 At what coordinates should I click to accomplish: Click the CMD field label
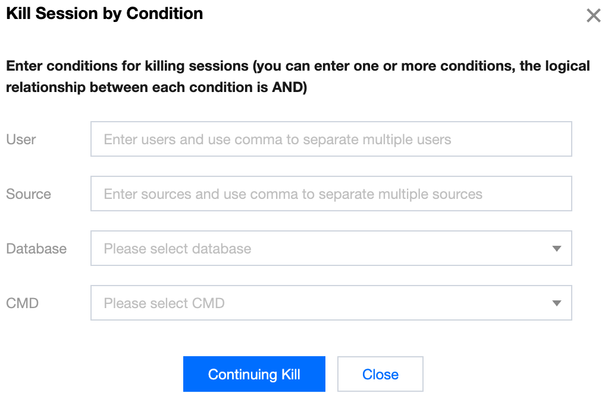point(22,303)
